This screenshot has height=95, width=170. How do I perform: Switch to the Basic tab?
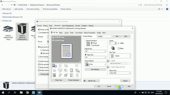(61, 33)
